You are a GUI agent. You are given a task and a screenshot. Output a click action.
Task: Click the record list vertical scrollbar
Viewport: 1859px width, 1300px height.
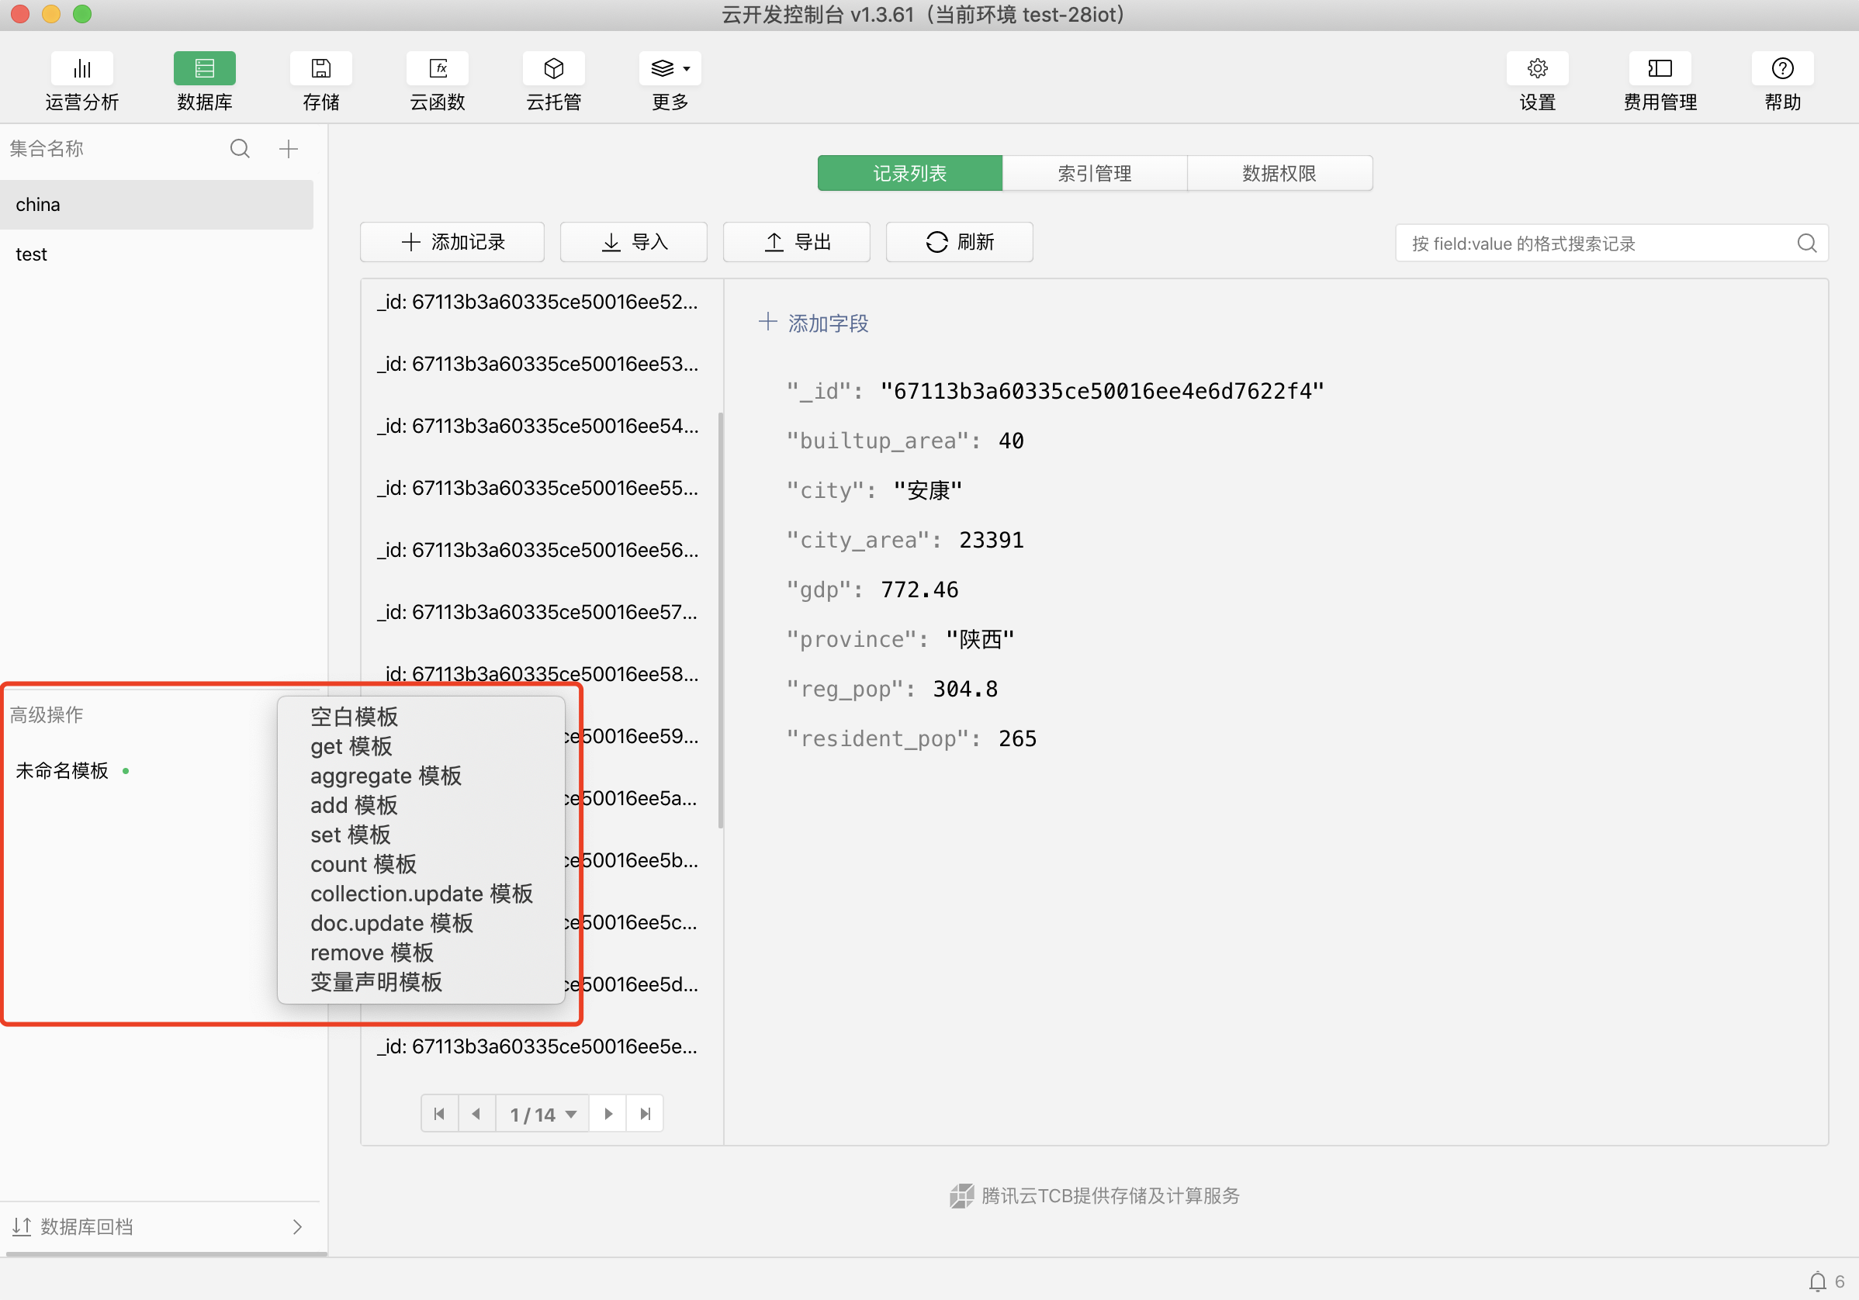tap(720, 620)
